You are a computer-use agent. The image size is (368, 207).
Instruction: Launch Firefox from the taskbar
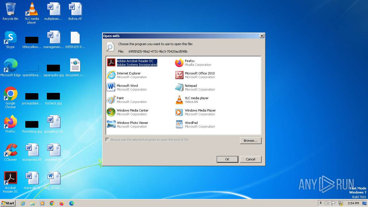pyautogui.click(x=62, y=203)
